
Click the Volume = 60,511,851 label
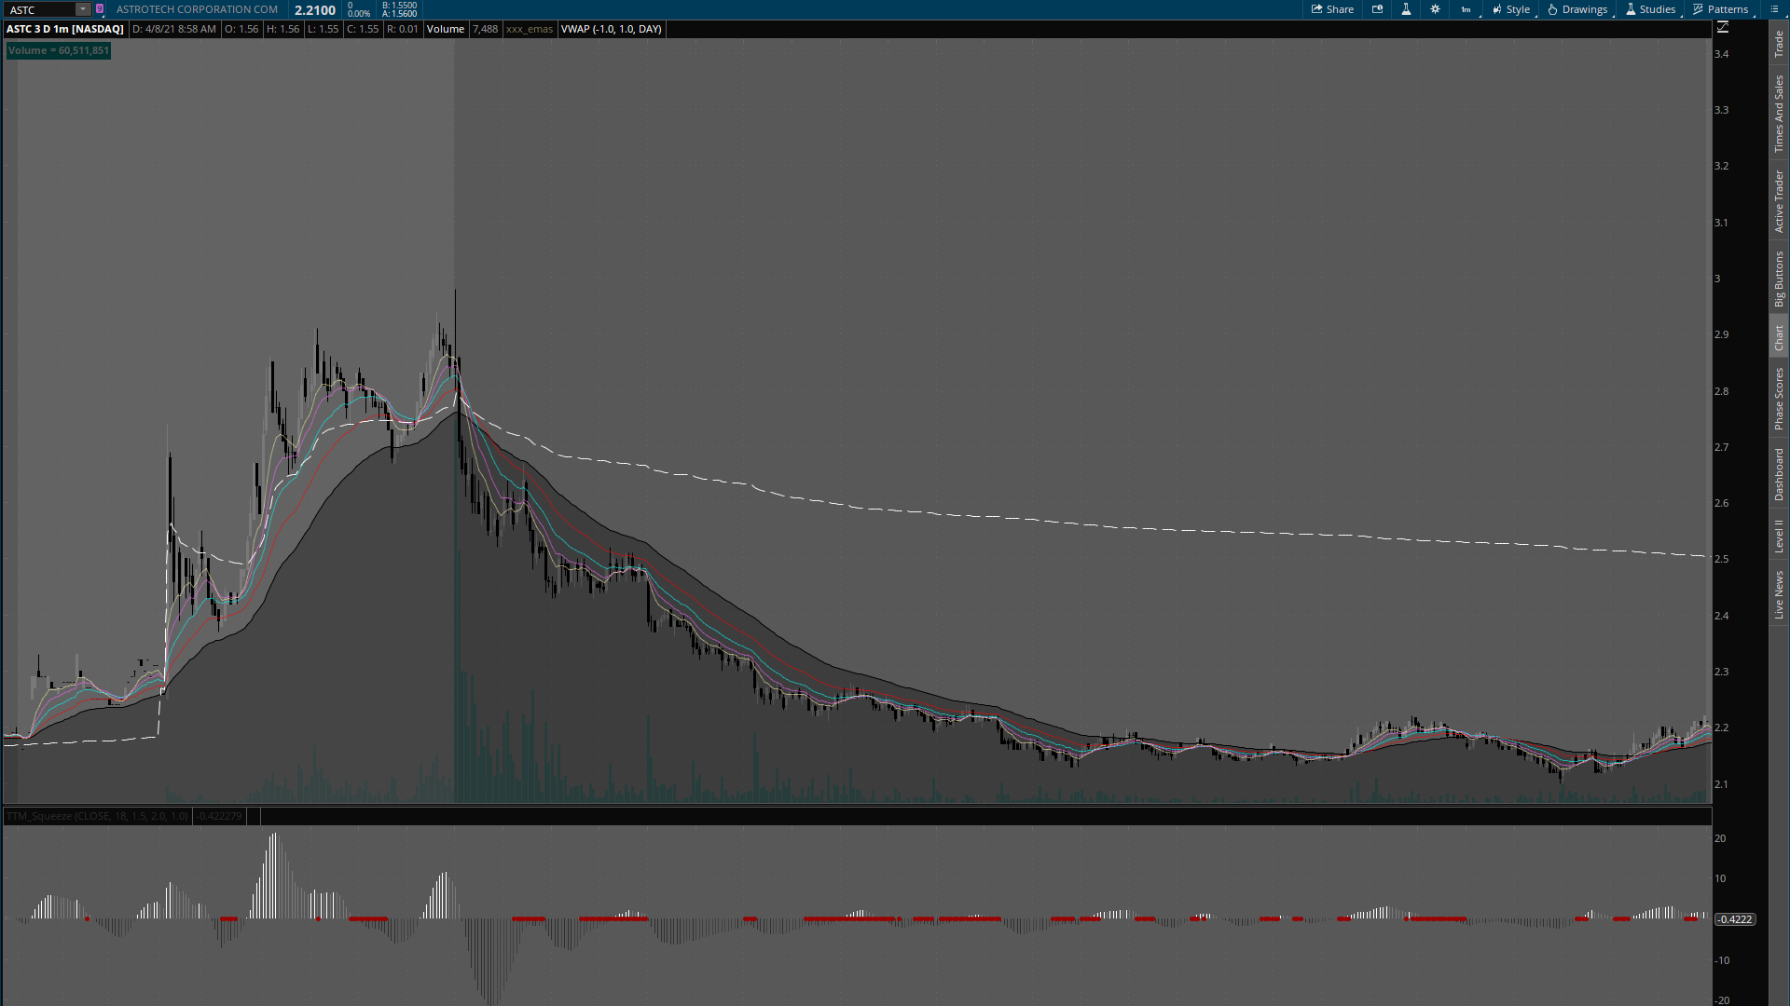point(58,50)
